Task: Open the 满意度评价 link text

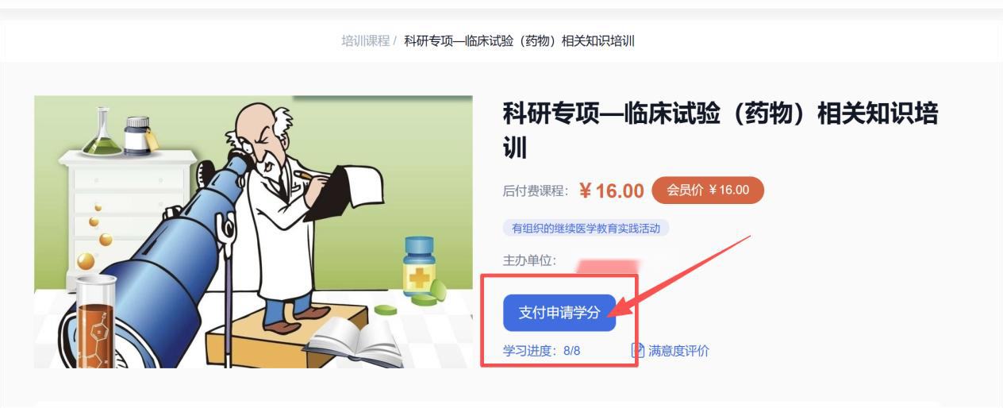Action: 678,351
